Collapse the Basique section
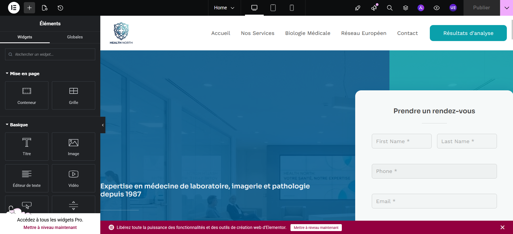 (17, 125)
